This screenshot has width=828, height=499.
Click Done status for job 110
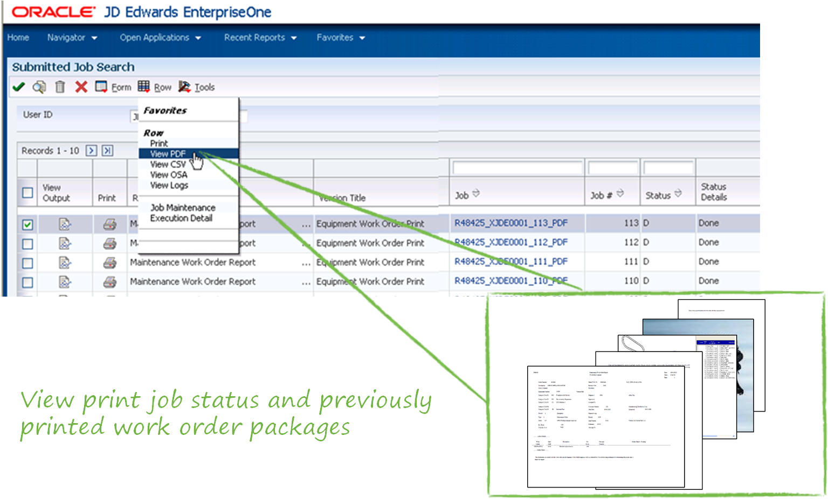click(x=709, y=280)
